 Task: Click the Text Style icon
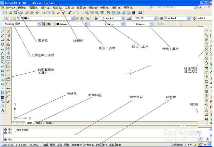pyautogui.click(x=96, y=18)
